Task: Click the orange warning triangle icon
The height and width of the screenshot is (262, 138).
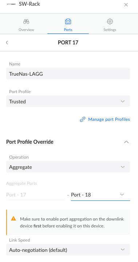Action: [13, 218]
